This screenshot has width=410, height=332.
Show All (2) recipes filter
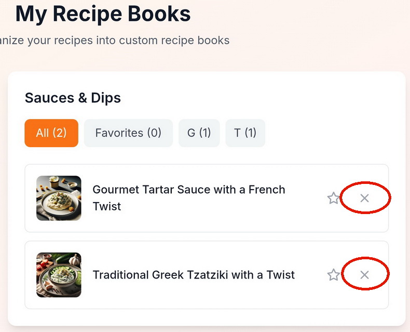pos(51,133)
